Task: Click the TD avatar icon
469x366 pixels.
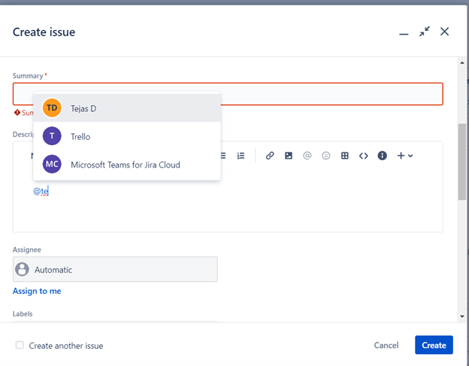Action: pos(52,108)
